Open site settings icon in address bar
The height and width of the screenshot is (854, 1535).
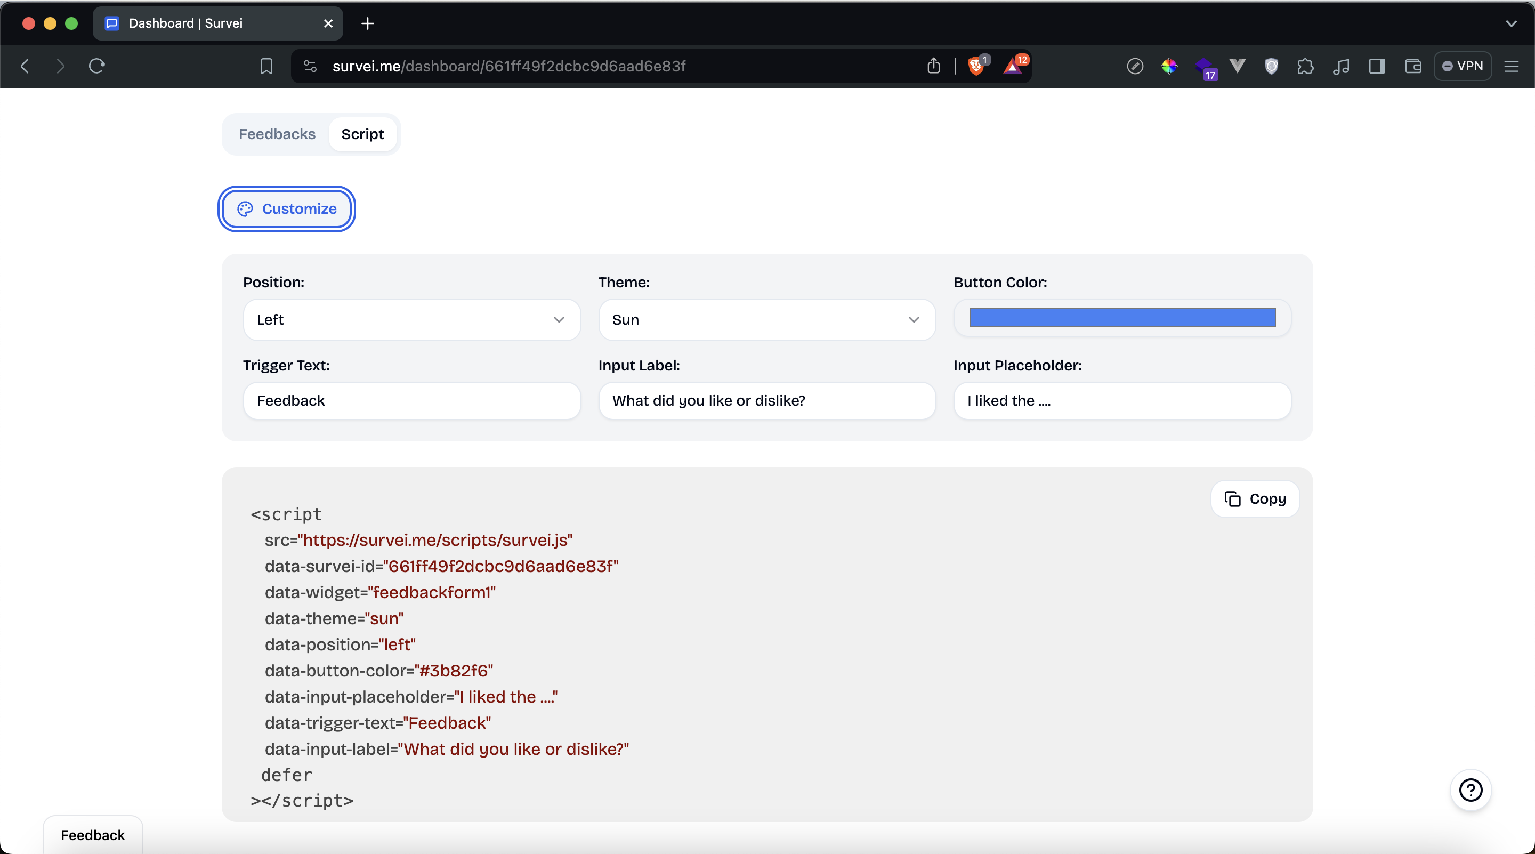310,66
